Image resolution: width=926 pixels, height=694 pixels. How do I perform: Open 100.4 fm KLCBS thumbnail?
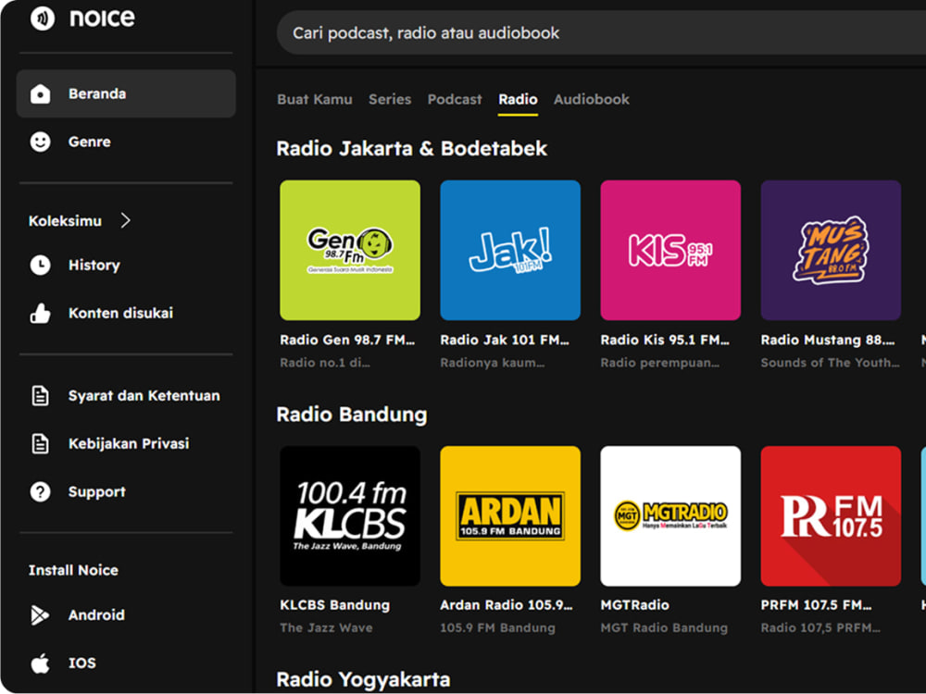tap(350, 515)
